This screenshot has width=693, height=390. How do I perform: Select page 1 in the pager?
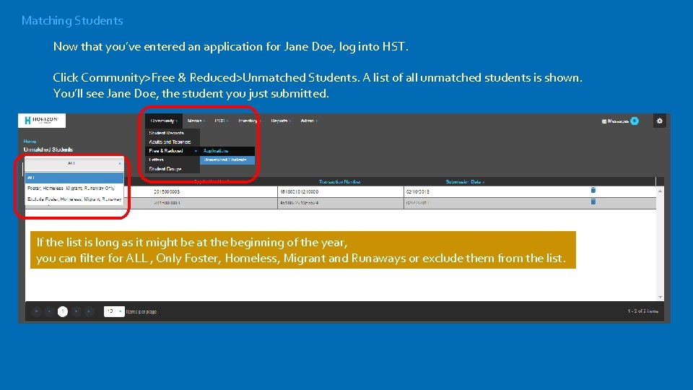pyautogui.click(x=63, y=311)
